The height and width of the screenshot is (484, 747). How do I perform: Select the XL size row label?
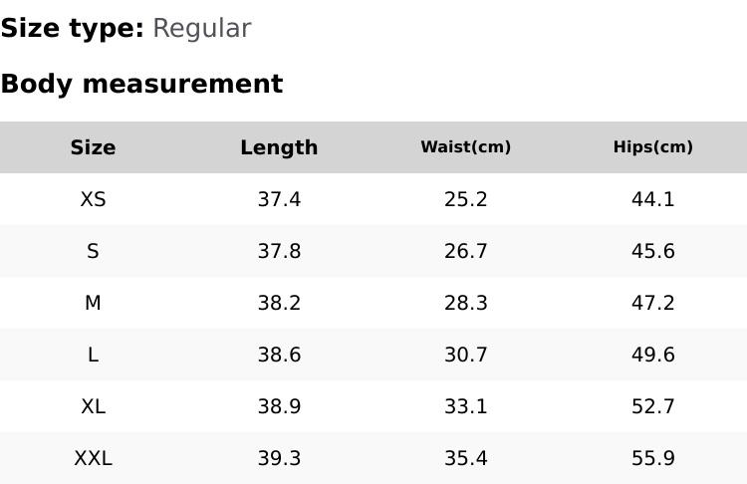click(x=93, y=406)
